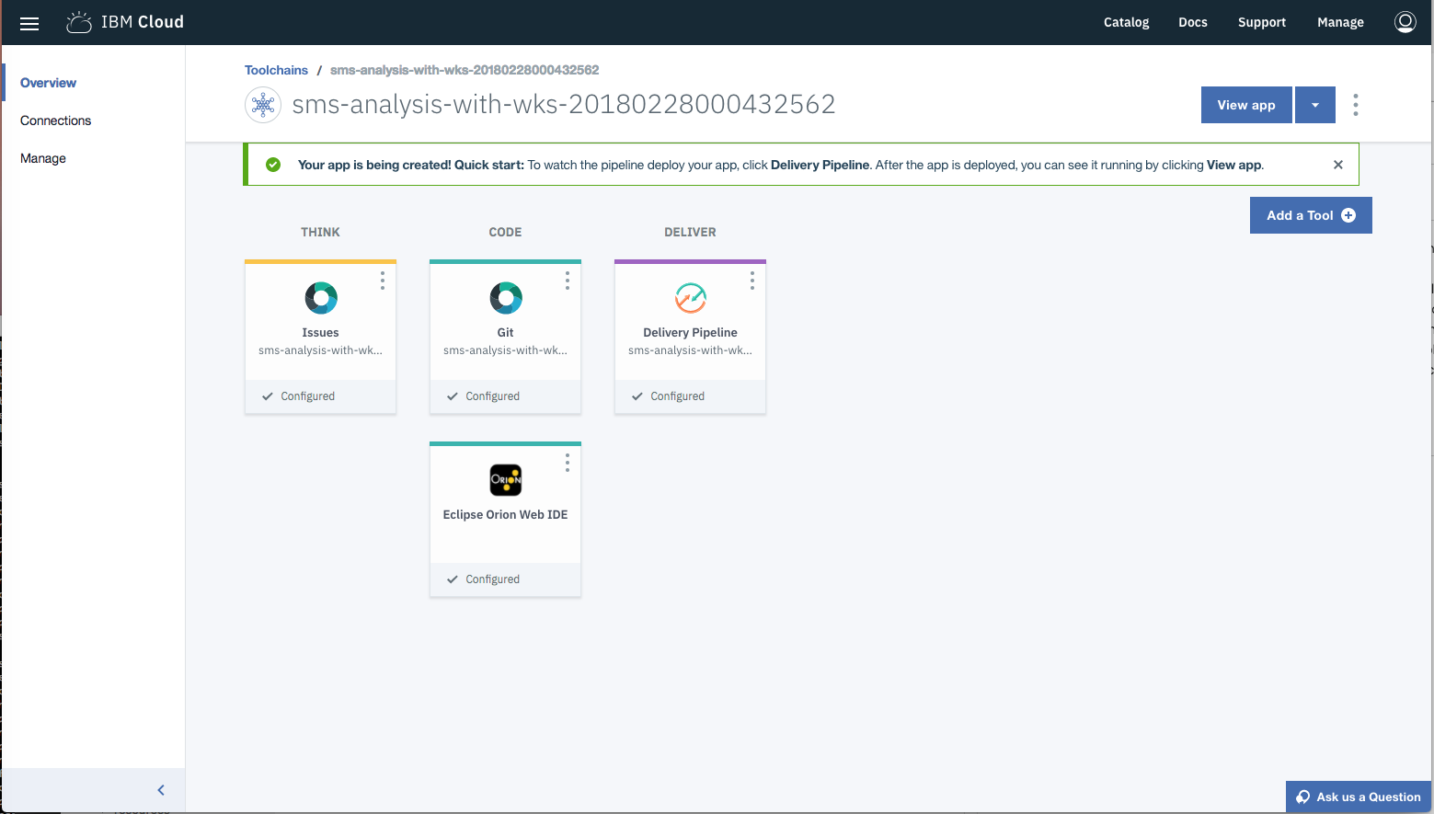Click the Issues card title
Image resolution: width=1434 pixels, height=814 pixels.
pyautogui.click(x=320, y=333)
